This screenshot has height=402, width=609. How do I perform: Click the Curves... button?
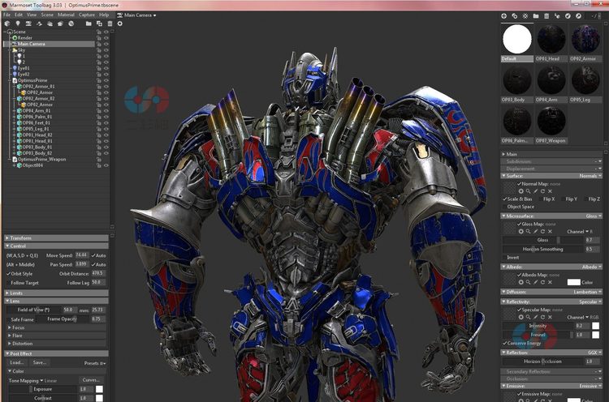(x=91, y=380)
